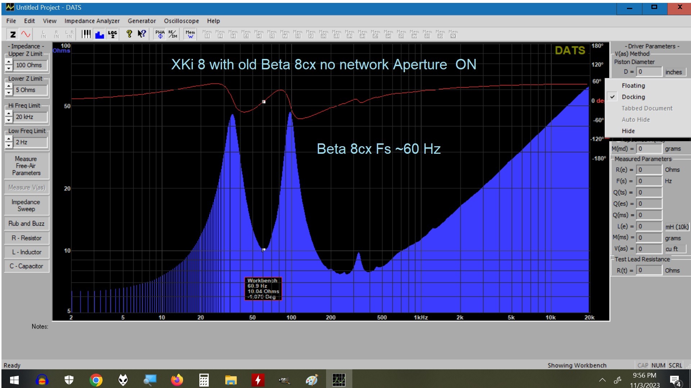Click the LR IN dual input icon

[x=69, y=34]
